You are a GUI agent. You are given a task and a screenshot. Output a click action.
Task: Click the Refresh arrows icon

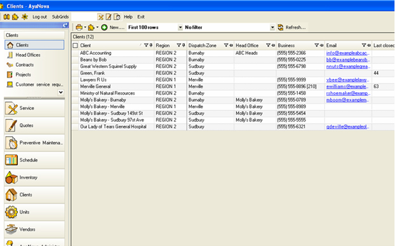(x=281, y=27)
